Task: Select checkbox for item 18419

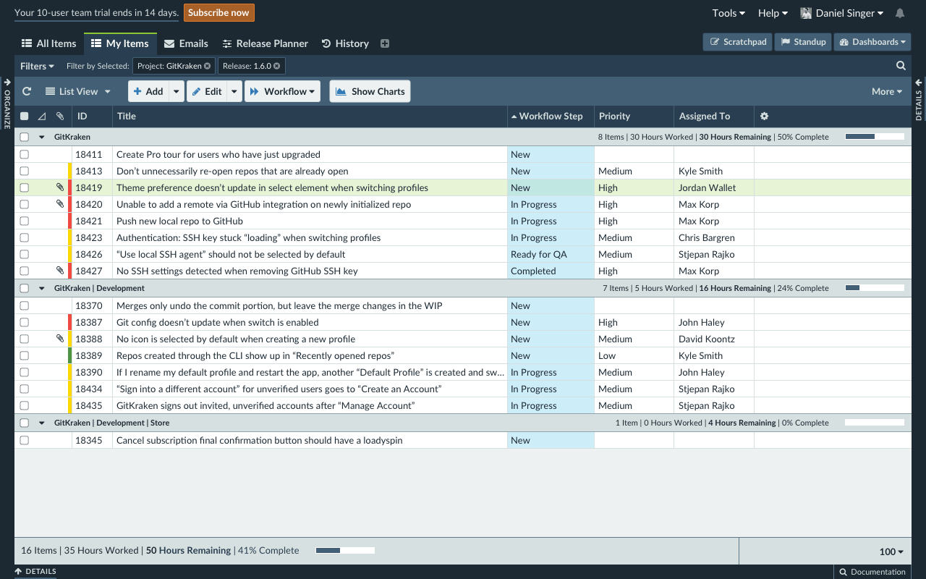Action: pyautogui.click(x=25, y=187)
